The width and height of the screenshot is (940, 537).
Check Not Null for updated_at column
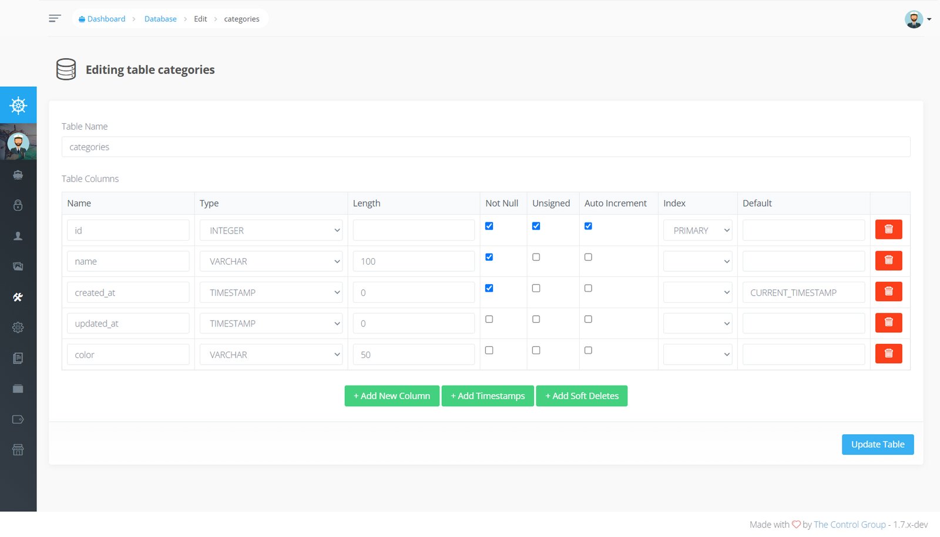[x=489, y=319]
